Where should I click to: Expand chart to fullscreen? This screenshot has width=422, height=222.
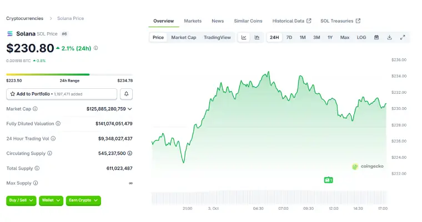403,37
